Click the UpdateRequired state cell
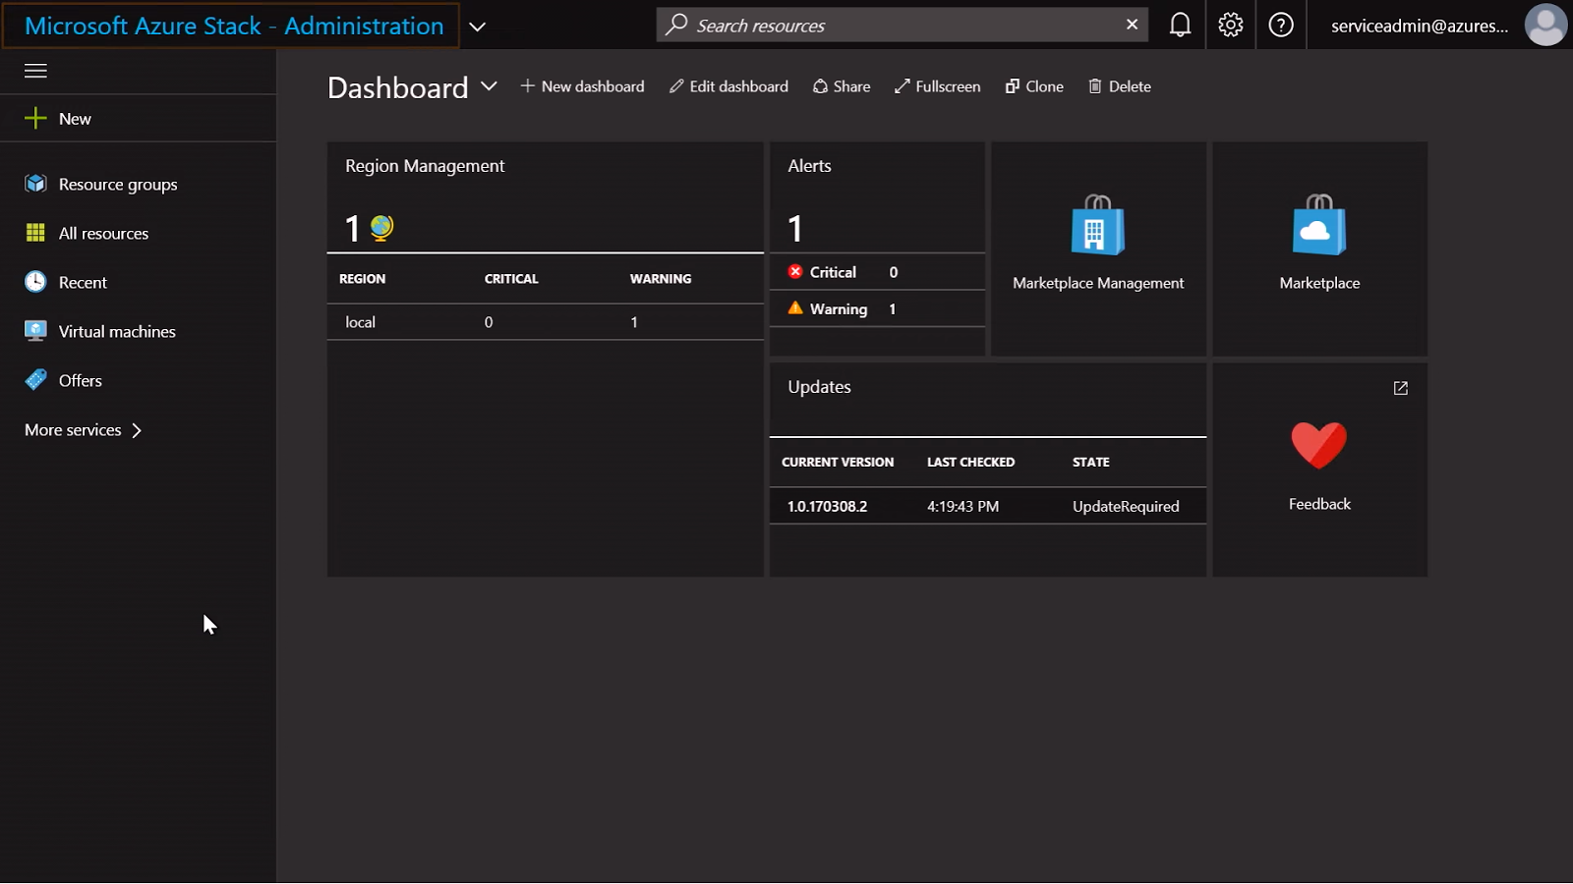The width and height of the screenshot is (1573, 884). (1126, 506)
